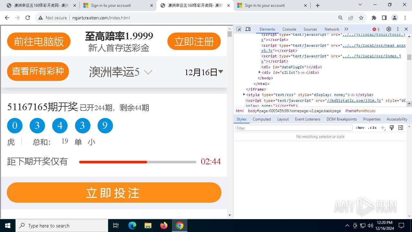Click the red errors counter showing 5

tap(376, 29)
